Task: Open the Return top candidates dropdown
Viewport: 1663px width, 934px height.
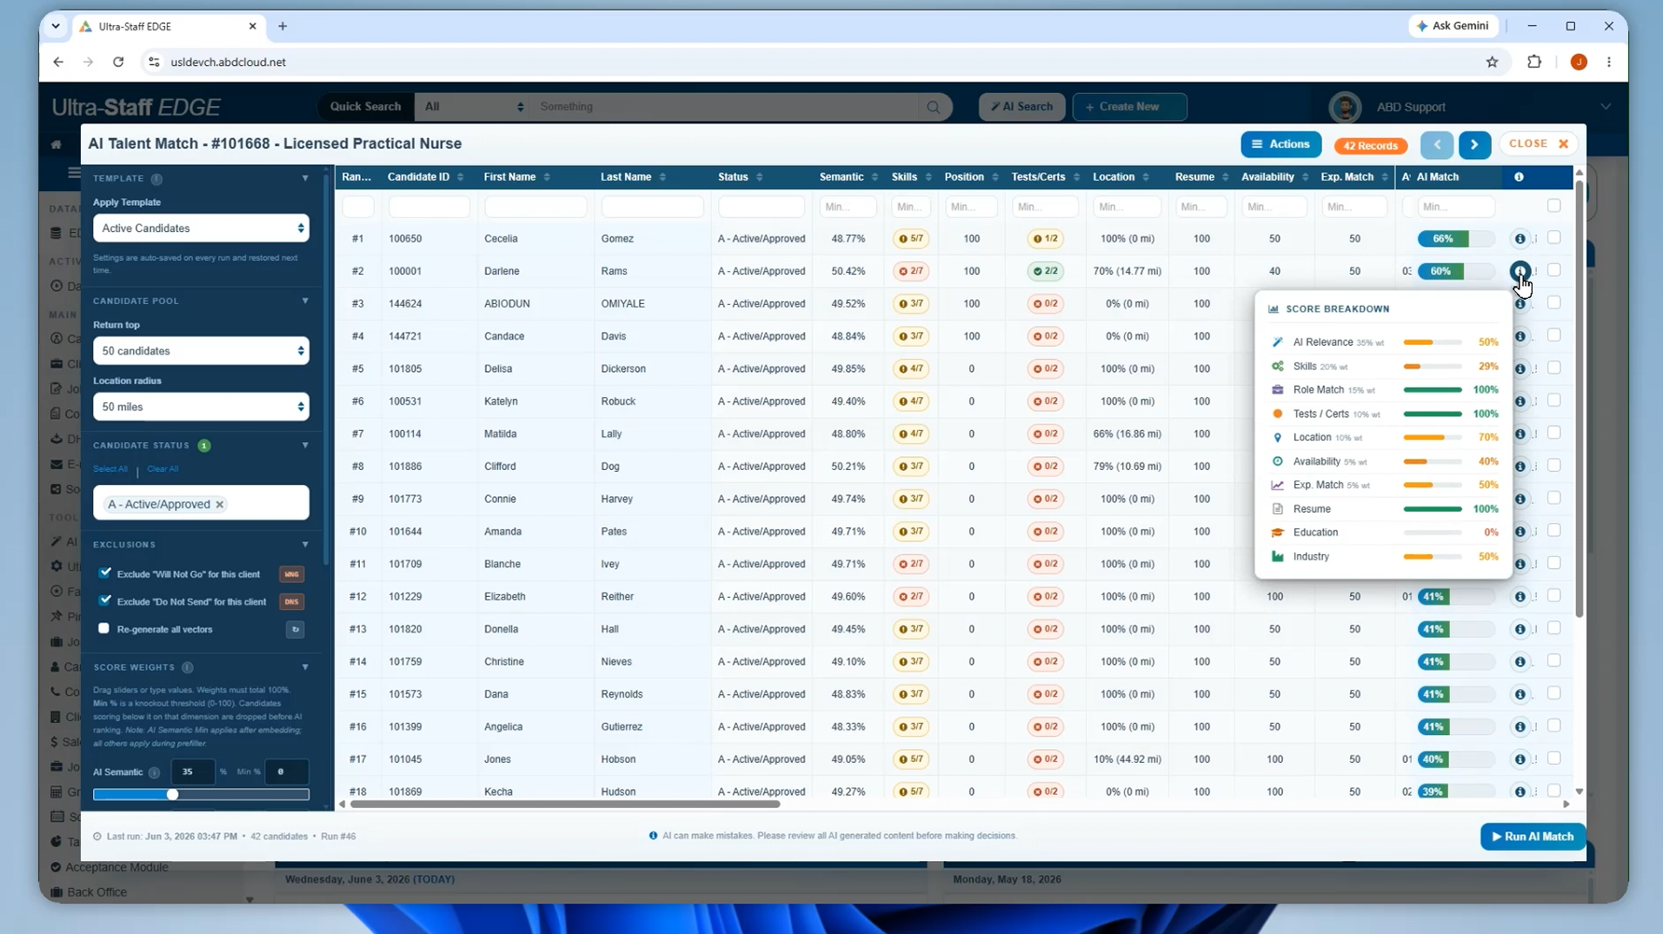Action: [201, 351]
